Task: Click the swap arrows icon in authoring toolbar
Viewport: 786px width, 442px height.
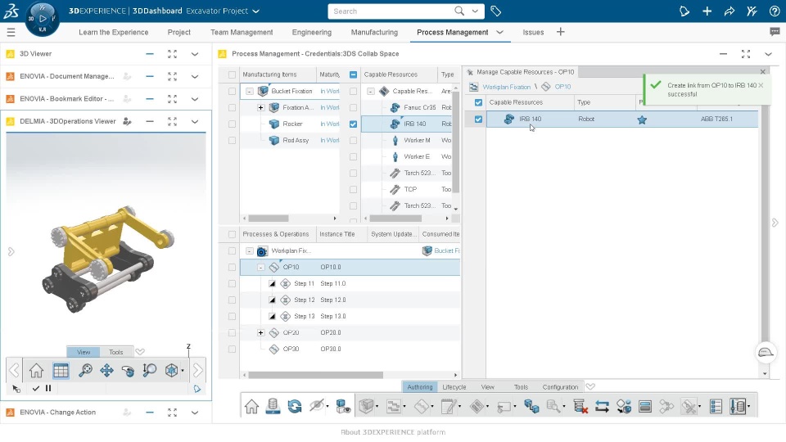Action: coord(602,407)
